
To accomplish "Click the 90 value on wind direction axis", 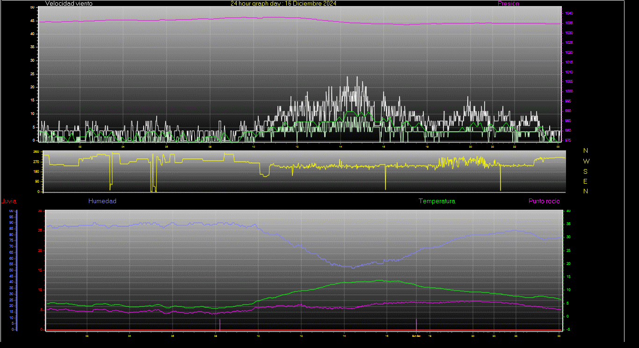I will [x=37, y=182].
